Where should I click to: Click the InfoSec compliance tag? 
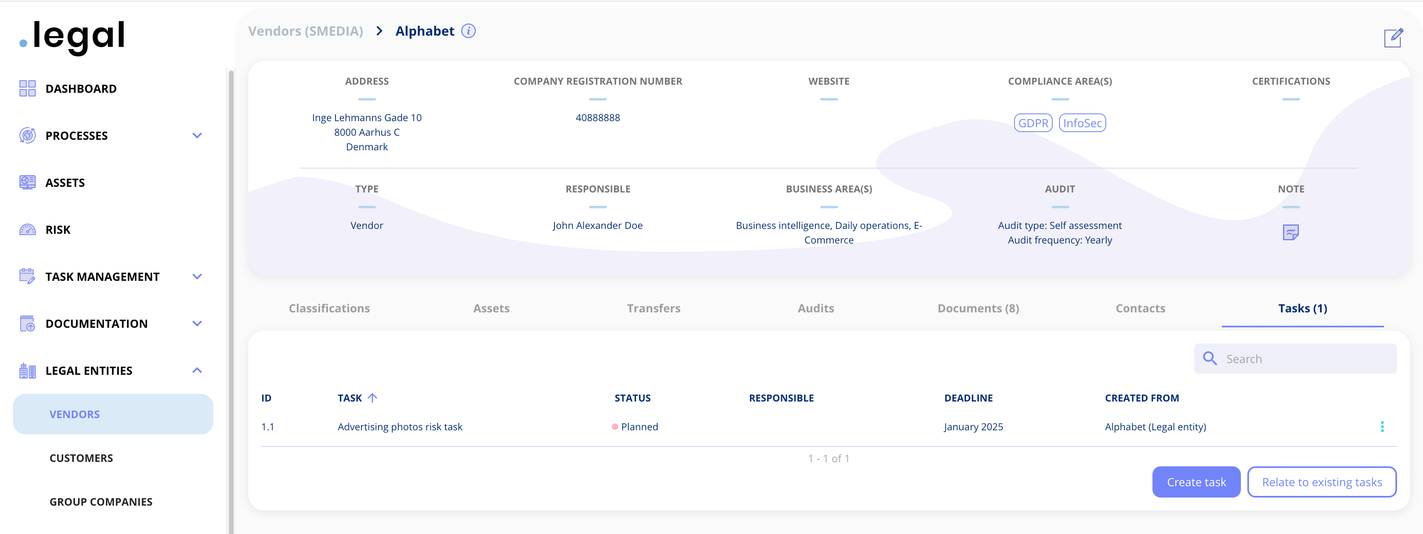[1082, 122]
